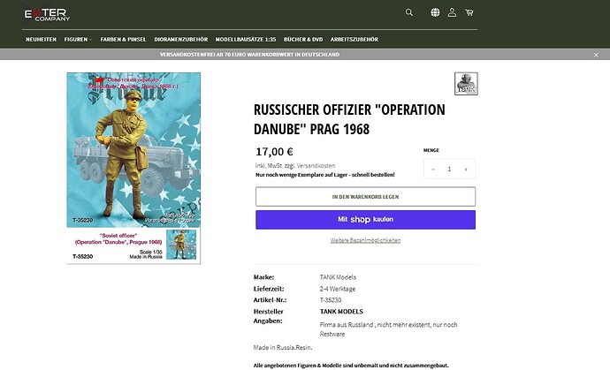This screenshot has width=610, height=370.
Task: Click the quantity input field
Action: (x=449, y=169)
